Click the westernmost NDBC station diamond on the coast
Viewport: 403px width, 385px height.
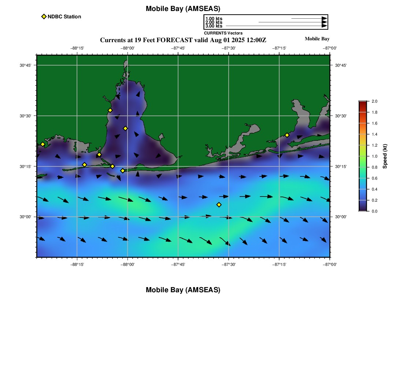coord(42,144)
